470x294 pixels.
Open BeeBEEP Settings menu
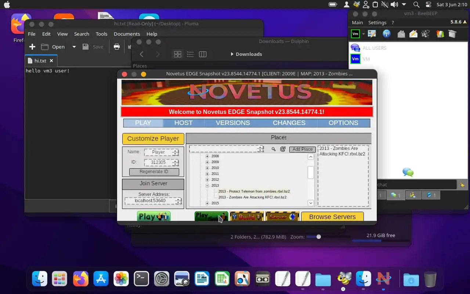[377, 22]
